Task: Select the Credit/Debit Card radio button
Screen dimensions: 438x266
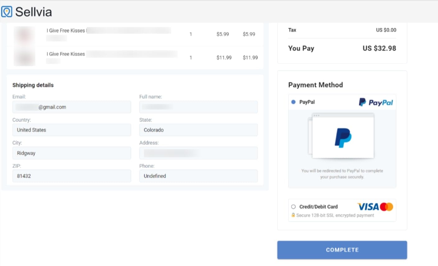Action: coord(293,207)
